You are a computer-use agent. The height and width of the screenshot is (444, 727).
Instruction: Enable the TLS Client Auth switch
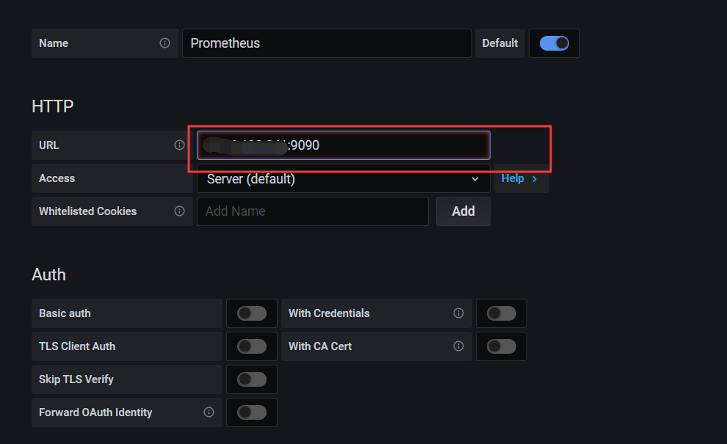pos(252,346)
